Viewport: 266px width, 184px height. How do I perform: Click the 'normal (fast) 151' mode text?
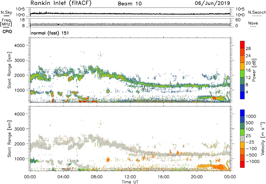click(50, 33)
